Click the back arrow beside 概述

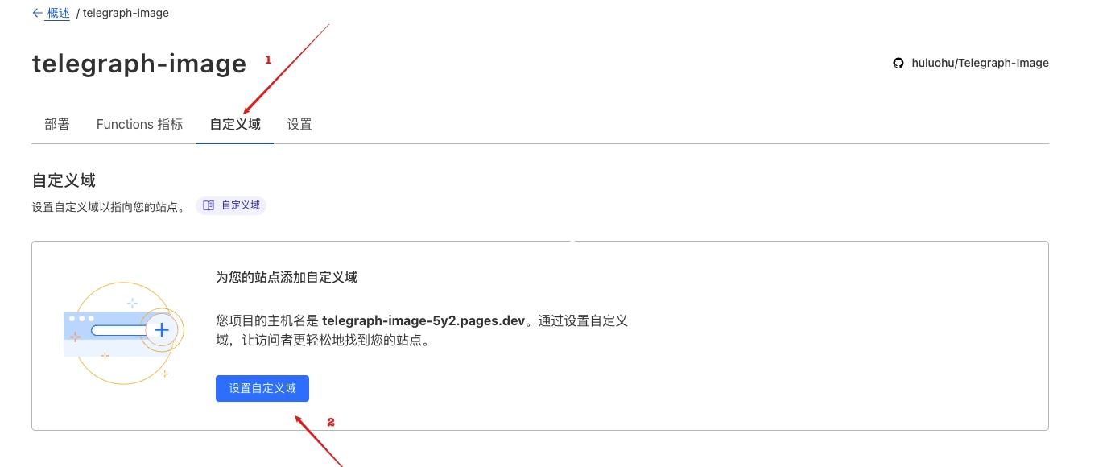[x=37, y=13]
